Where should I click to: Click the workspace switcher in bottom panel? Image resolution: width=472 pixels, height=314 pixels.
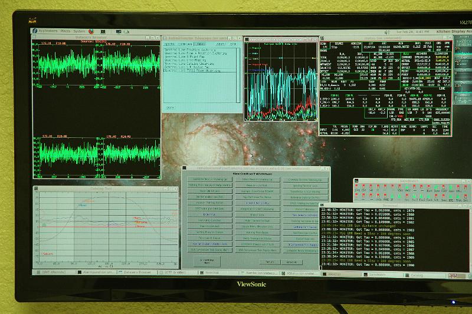(x=456, y=276)
